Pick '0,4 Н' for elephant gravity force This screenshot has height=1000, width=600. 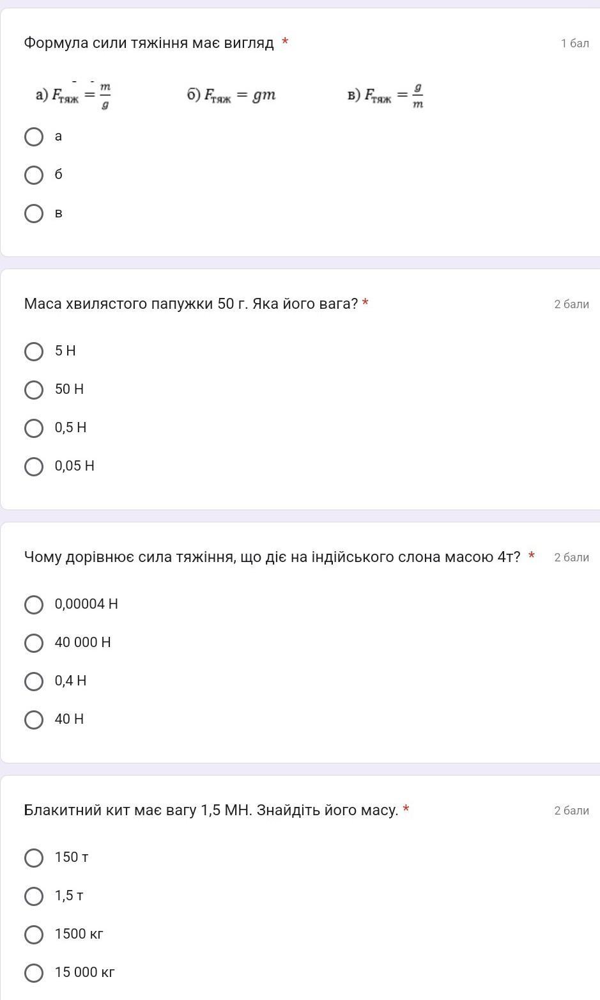34,682
